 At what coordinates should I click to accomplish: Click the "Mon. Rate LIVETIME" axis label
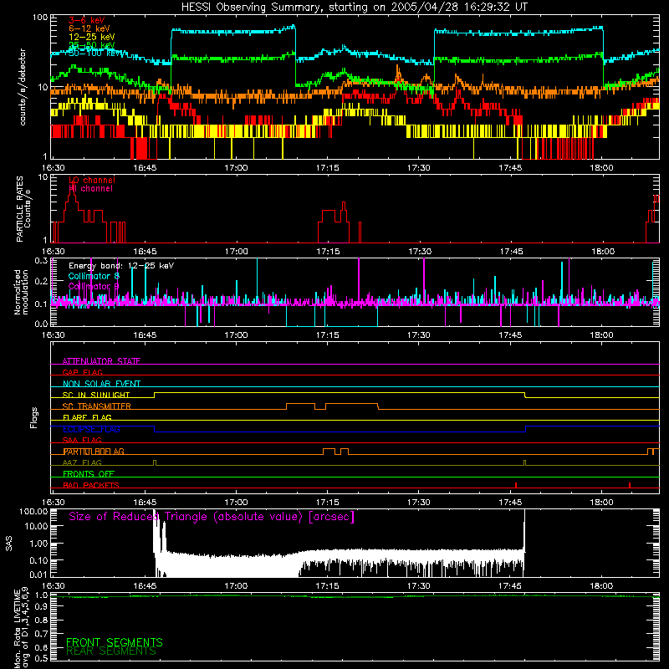pos(18,629)
